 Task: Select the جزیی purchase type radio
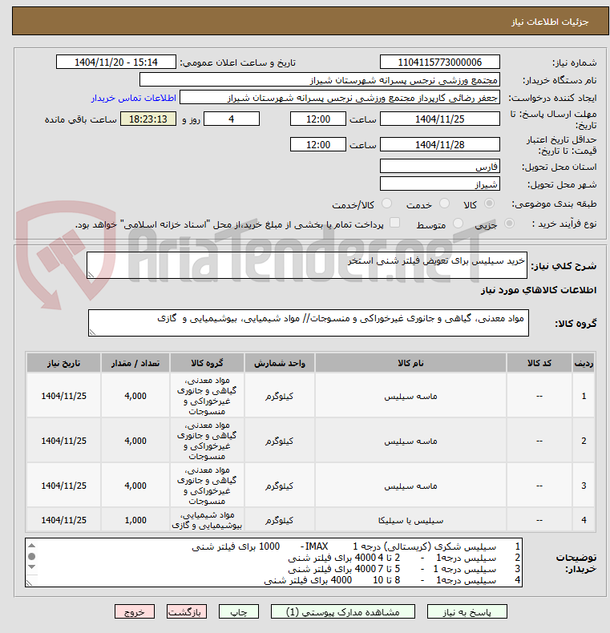click(509, 223)
